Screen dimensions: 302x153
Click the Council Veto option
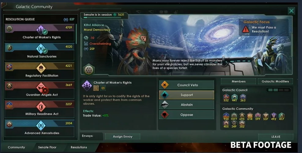[x=186, y=85]
